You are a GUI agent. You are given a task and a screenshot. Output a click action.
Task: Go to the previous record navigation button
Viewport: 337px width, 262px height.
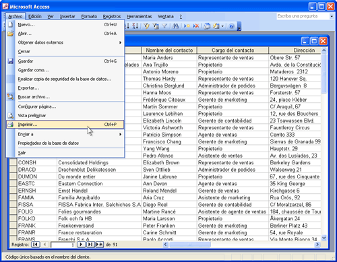44,244
